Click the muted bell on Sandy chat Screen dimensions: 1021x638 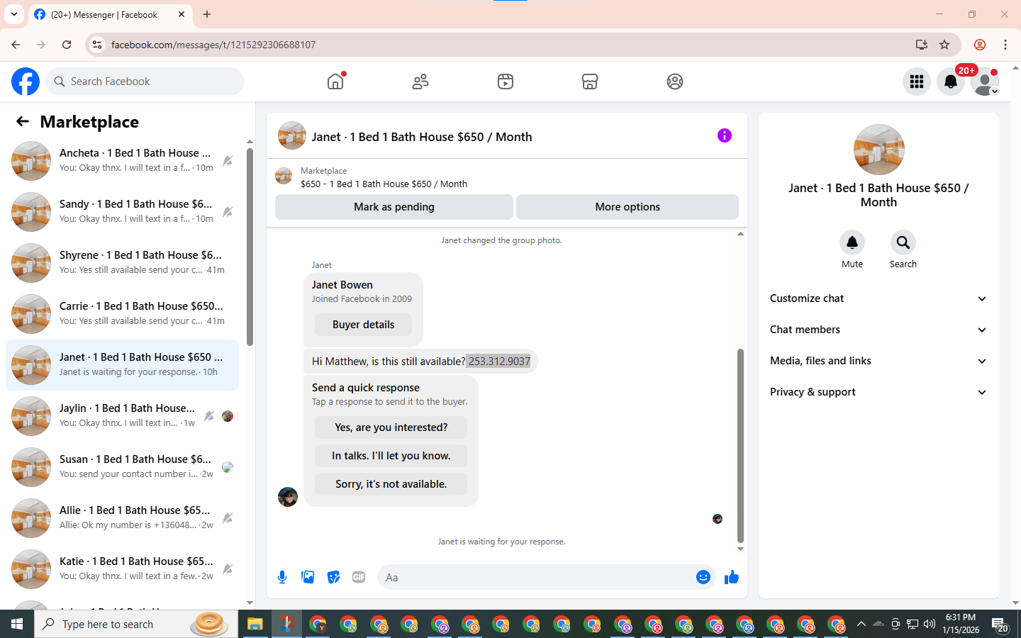(x=228, y=212)
